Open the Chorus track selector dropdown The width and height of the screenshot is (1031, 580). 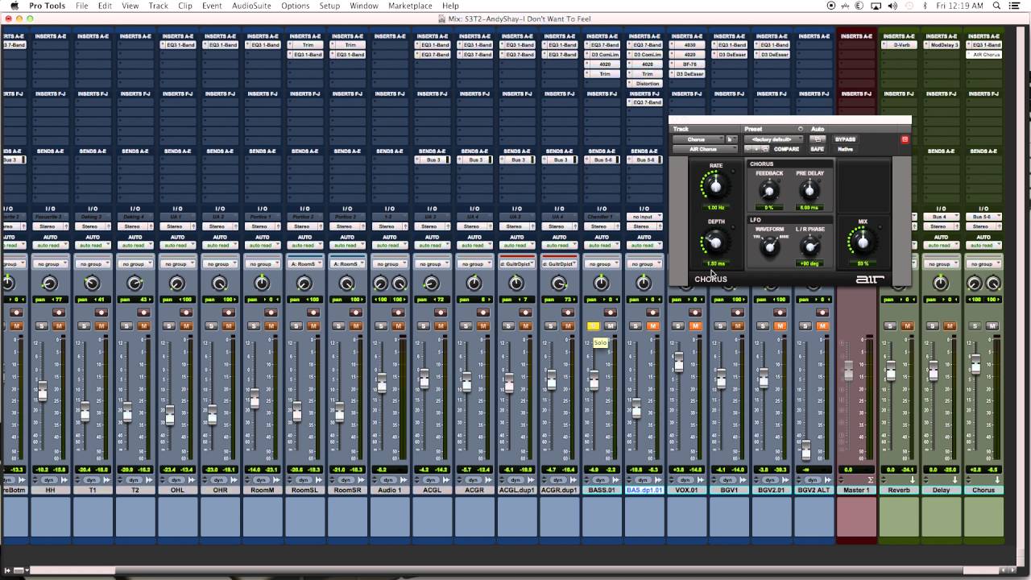[698, 139]
